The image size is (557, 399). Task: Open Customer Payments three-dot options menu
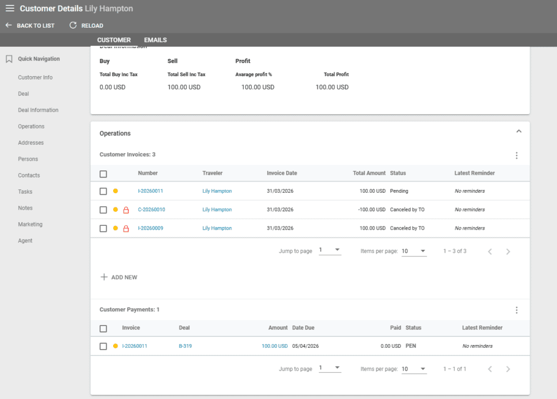(516, 310)
